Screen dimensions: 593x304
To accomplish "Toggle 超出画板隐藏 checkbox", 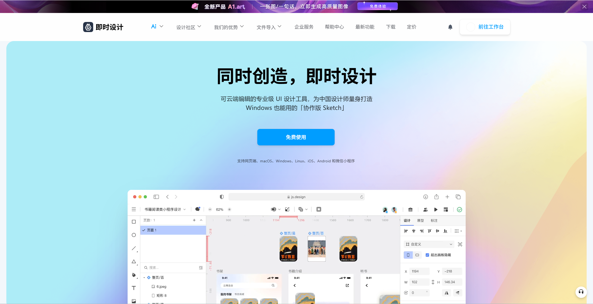I will [x=427, y=255].
